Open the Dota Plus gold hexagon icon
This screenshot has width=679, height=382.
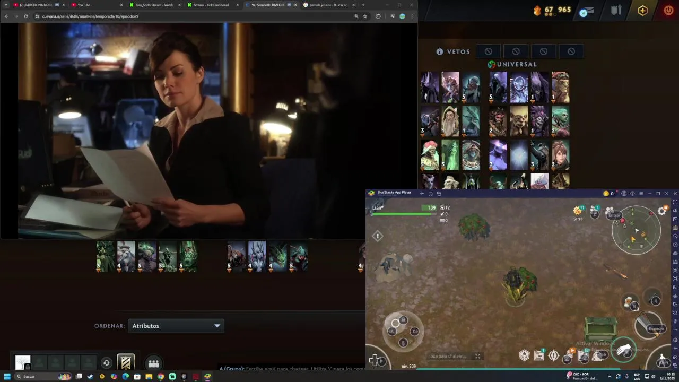pos(642,11)
